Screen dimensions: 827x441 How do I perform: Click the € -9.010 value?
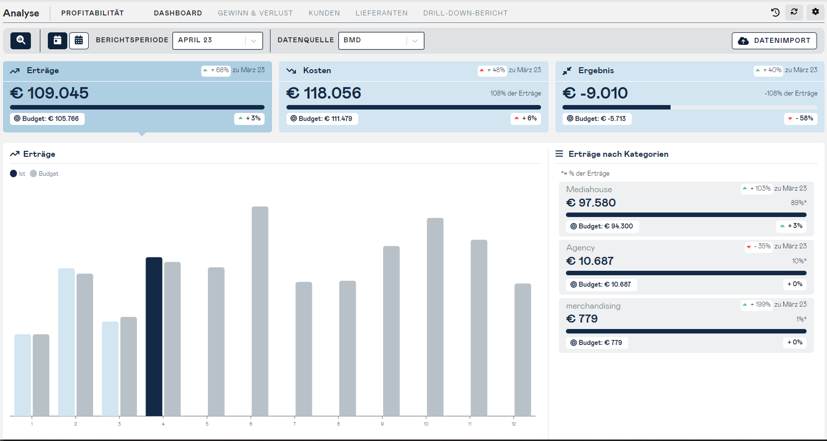(595, 93)
